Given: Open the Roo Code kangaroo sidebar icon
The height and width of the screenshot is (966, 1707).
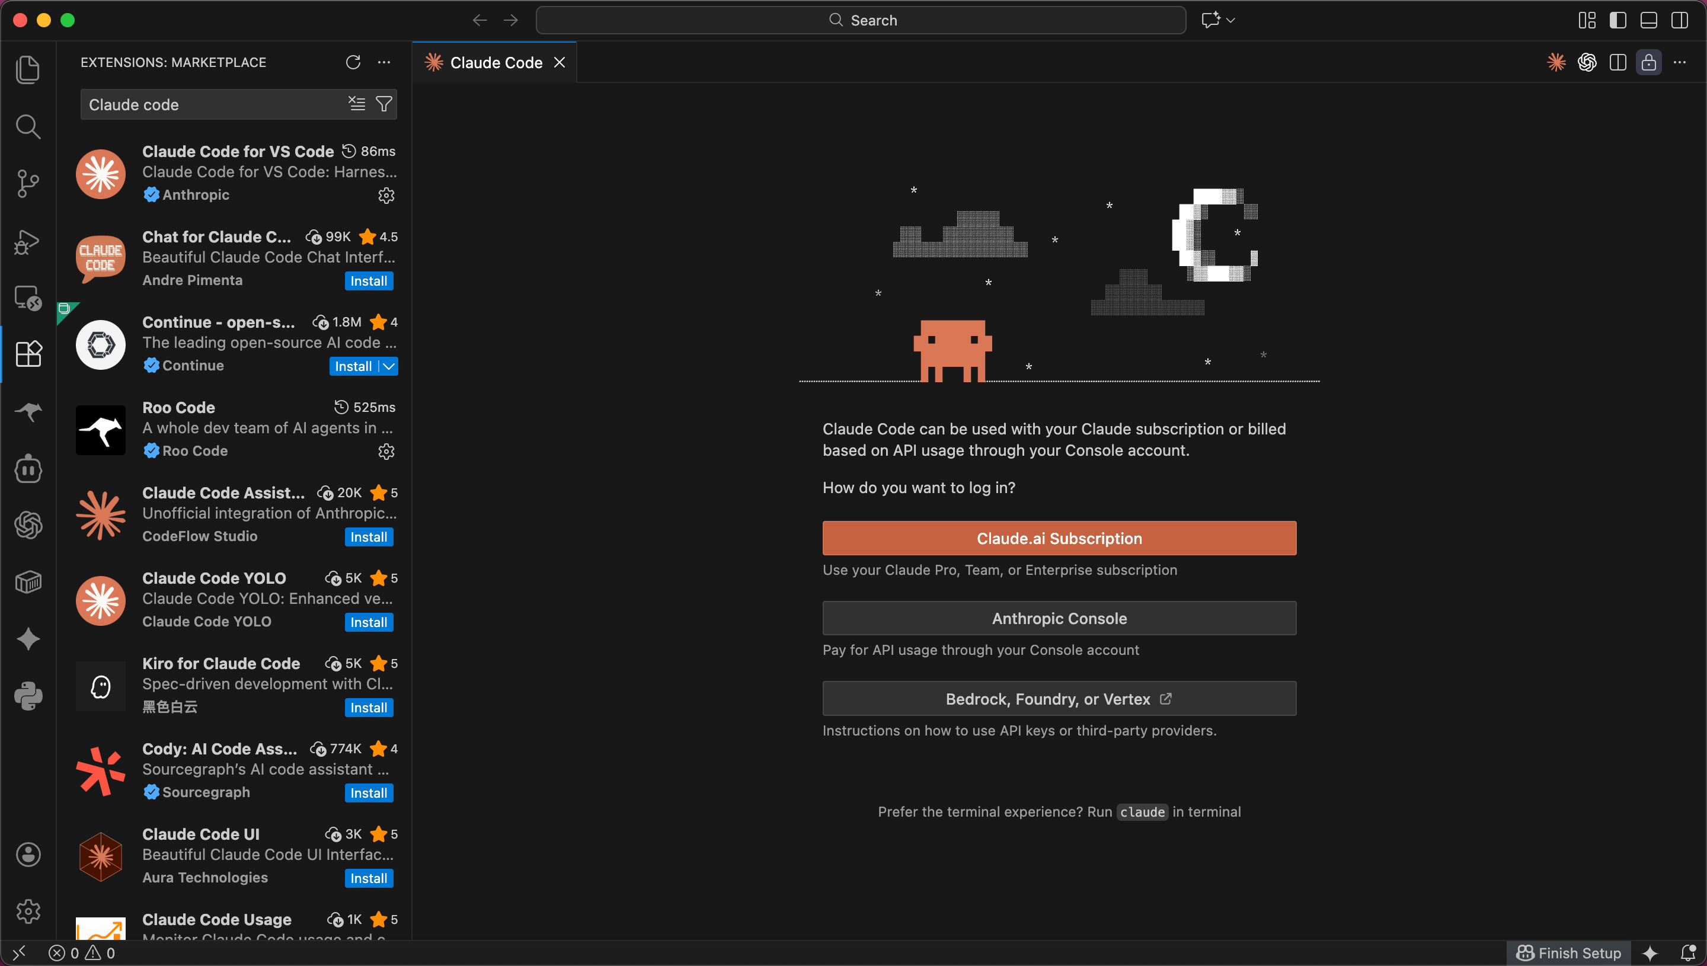Looking at the screenshot, I should point(28,411).
